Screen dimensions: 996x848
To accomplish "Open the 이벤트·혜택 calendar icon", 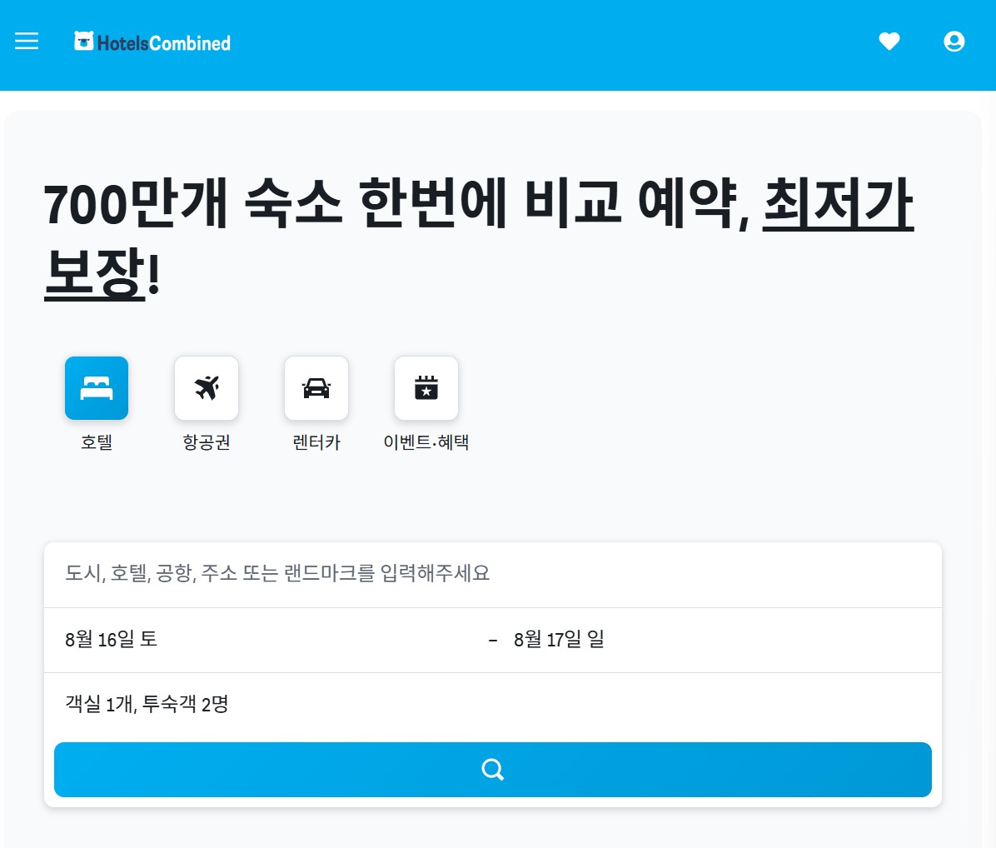I will tap(426, 388).
